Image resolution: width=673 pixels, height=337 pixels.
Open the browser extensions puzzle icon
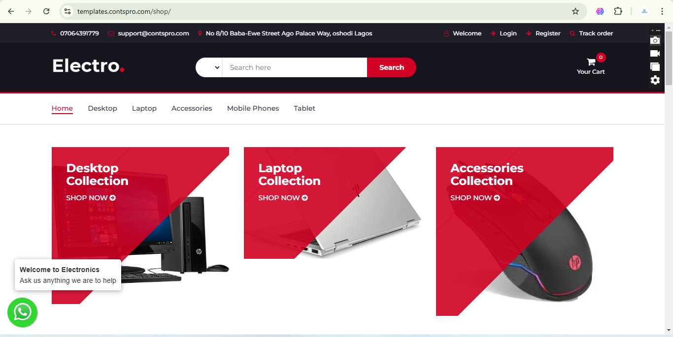618,11
